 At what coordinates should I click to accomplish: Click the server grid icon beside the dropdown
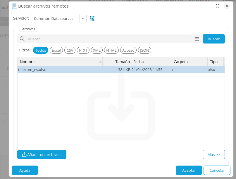coord(92,18)
